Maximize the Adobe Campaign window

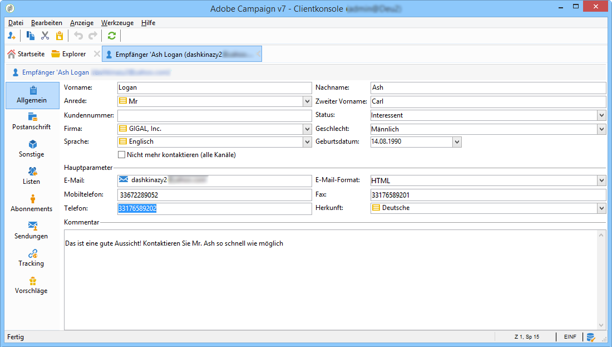[x=576, y=7]
